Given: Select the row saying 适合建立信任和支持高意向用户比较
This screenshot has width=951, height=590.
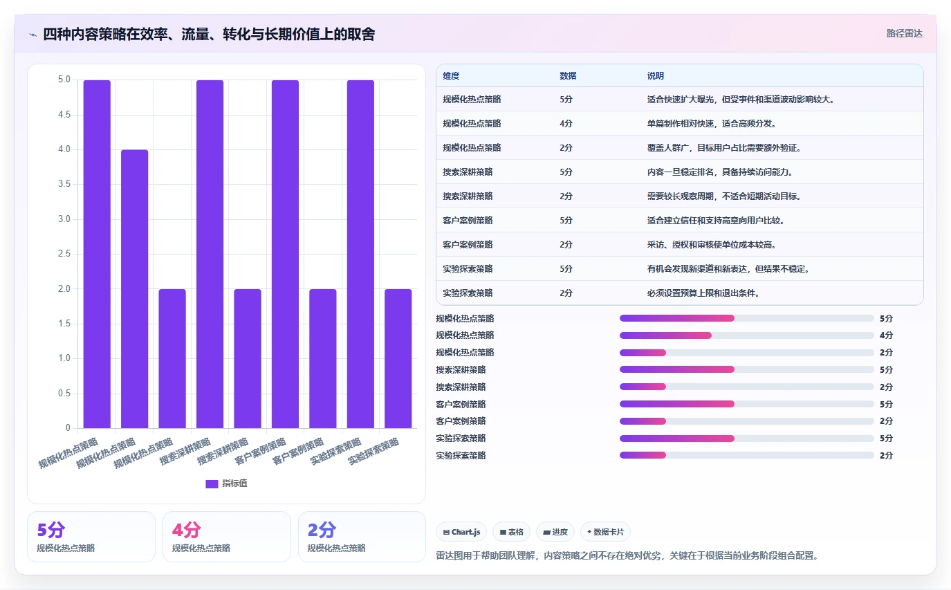Looking at the screenshot, I should coord(680,220).
